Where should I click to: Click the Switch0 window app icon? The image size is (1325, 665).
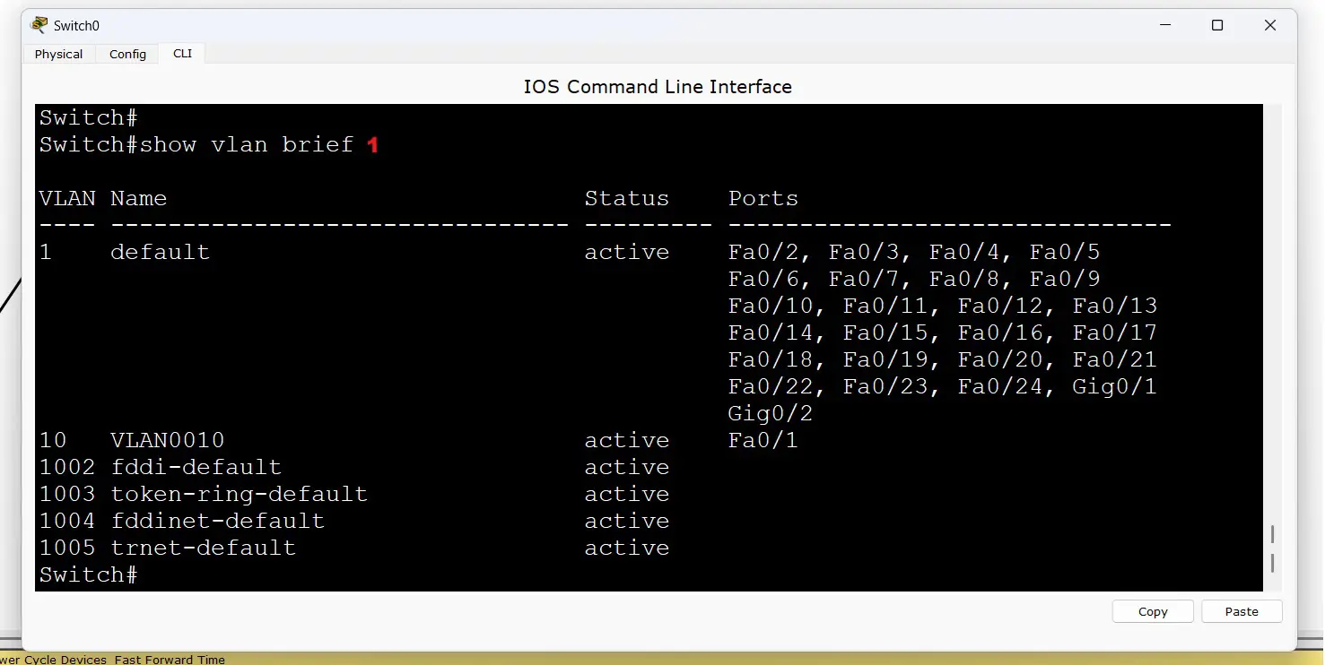pos(39,25)
